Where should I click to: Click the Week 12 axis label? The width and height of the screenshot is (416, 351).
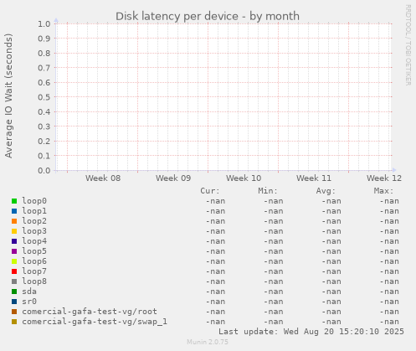[384, 178]
